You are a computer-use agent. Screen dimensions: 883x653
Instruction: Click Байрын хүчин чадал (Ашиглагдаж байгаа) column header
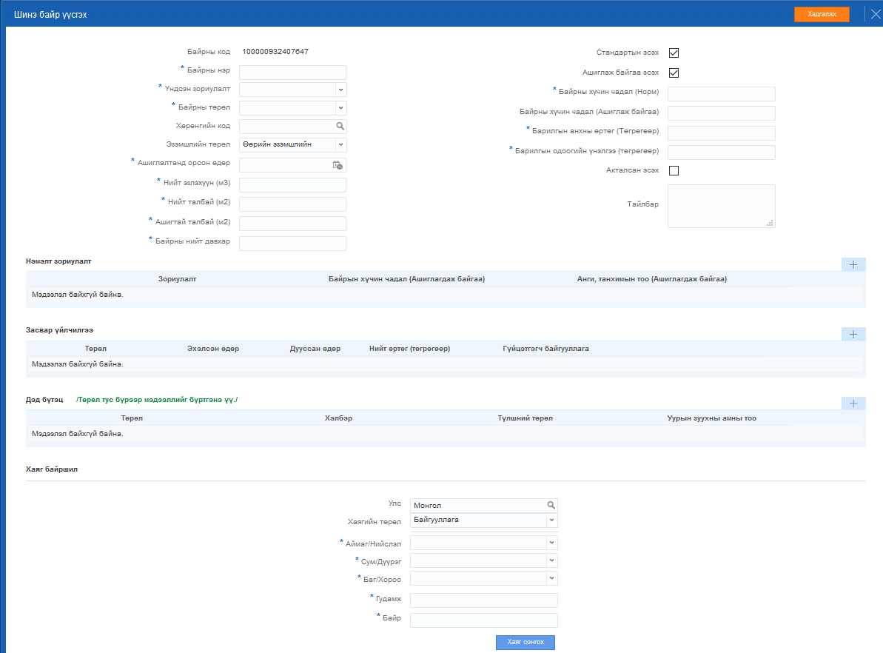406,279
